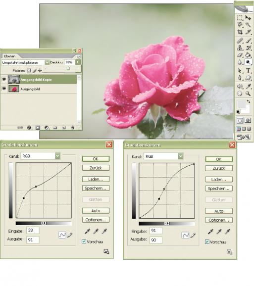Select the Type tool
This screenshot has width=254, height=286.
248,71
